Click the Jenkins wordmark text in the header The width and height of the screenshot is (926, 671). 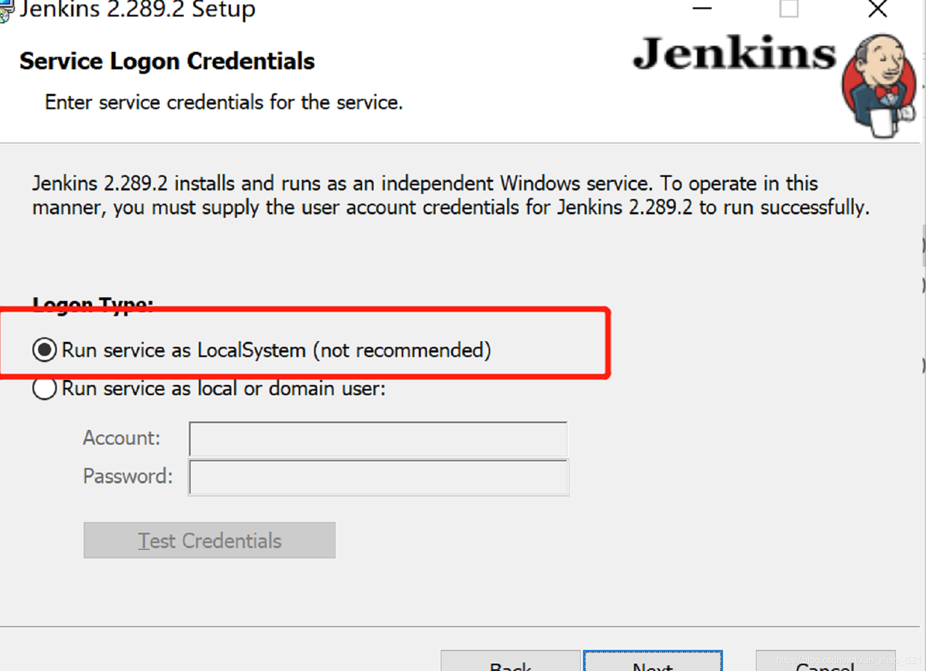734,53
